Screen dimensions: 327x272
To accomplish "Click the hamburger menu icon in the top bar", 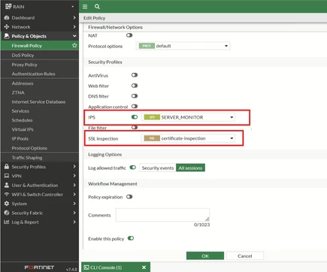I will tap(85, 7).
